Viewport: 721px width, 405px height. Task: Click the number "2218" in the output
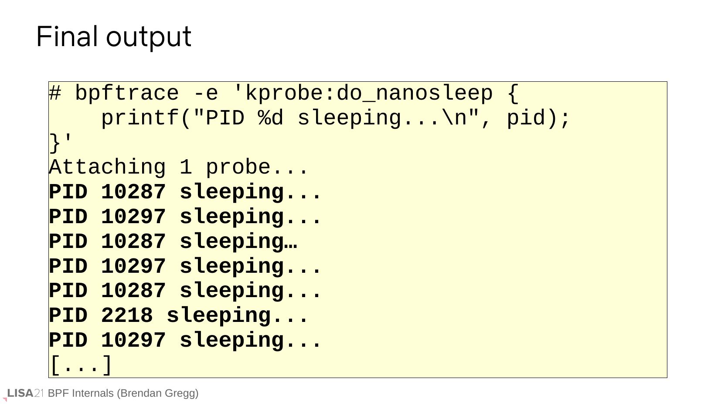click(x=127, y=316)
